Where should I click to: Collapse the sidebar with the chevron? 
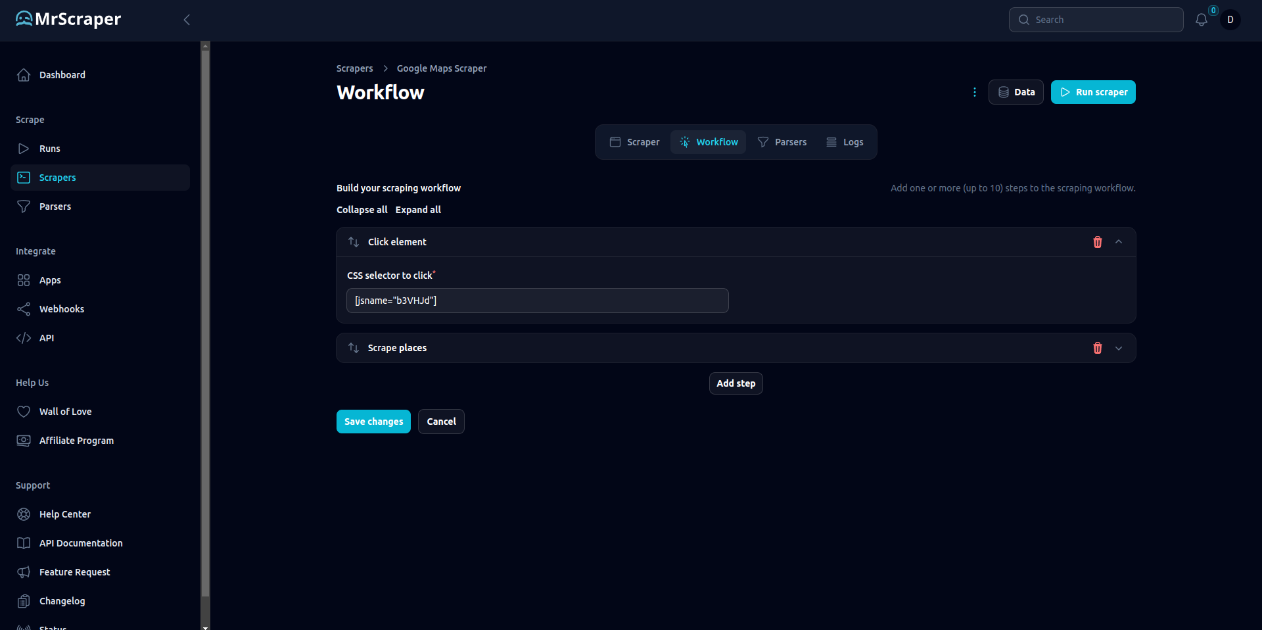[187, 20]
